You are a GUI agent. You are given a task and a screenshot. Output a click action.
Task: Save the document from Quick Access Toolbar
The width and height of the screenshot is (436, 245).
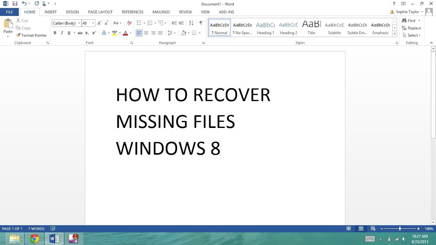coord(15,4)
